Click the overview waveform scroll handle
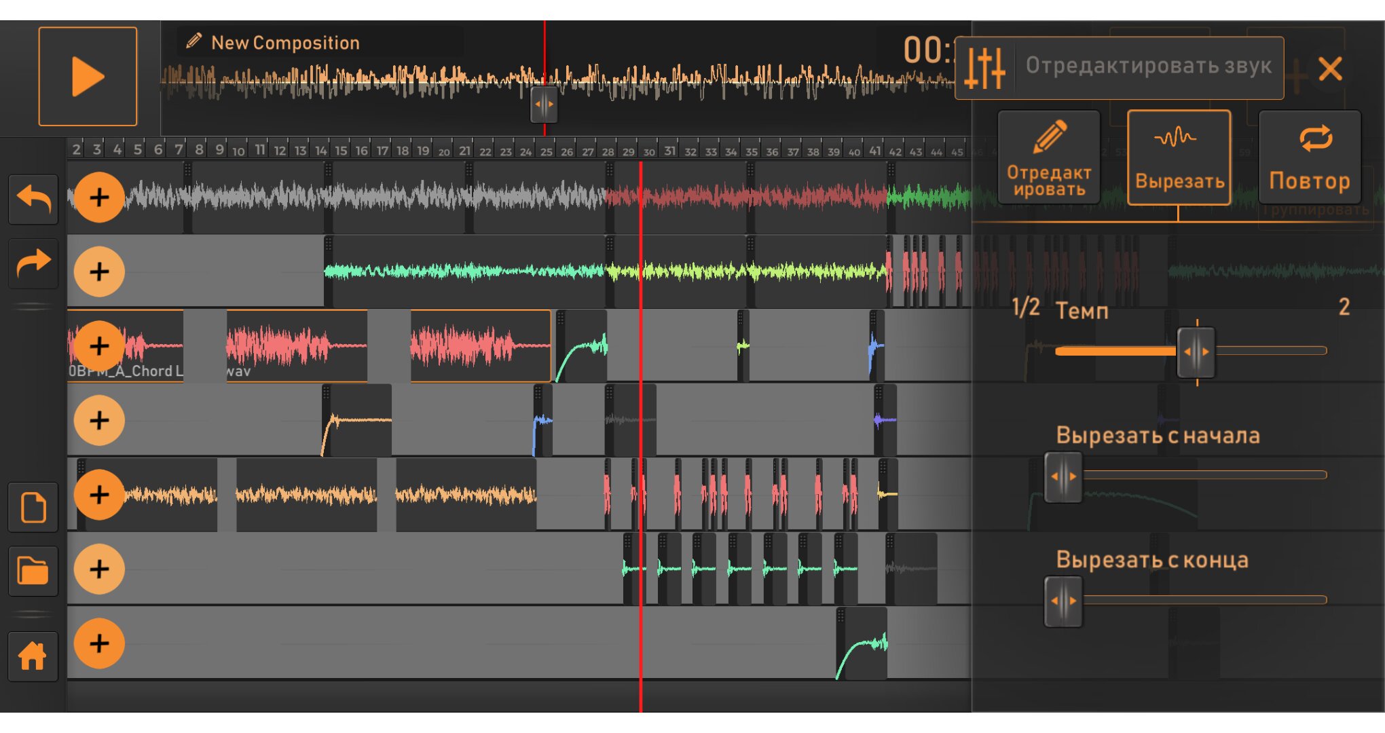The width and height of the screenshot is (1385, 733). 544,105
